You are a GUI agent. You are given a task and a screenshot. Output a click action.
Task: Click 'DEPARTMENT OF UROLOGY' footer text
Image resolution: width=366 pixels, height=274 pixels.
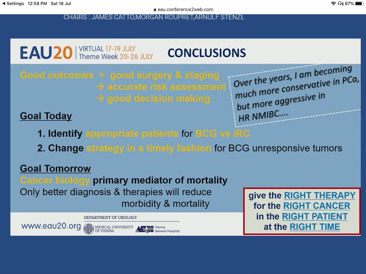[110, 217]
